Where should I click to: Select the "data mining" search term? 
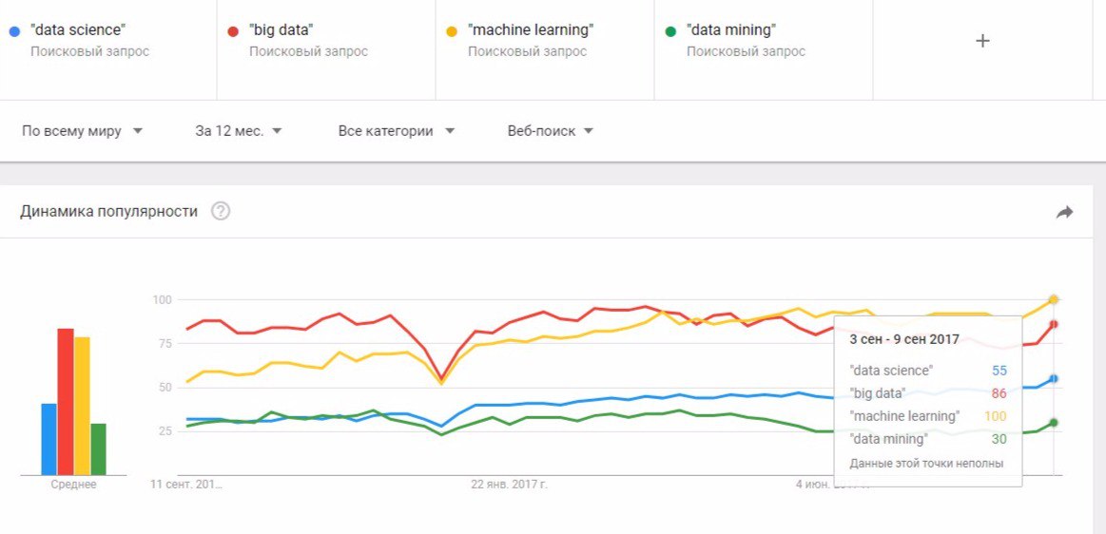coord(730,30)
